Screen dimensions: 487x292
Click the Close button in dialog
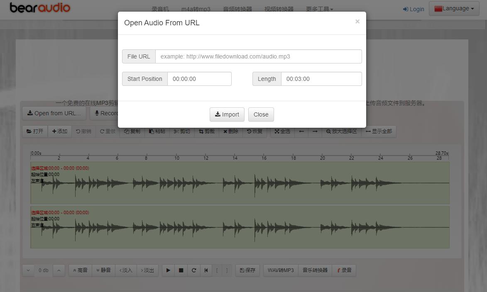tap(261, 114)
